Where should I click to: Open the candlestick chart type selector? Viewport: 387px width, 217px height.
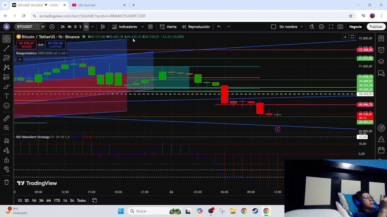pyautogui.click(x=103, y=27)
